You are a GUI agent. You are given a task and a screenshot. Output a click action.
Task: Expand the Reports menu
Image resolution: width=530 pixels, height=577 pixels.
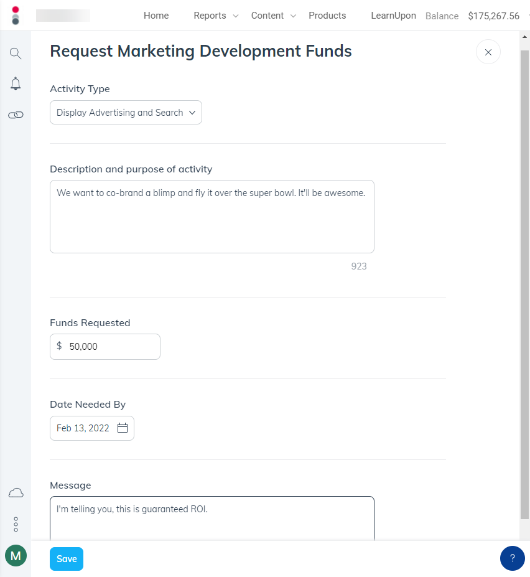[x=215, y=16]
